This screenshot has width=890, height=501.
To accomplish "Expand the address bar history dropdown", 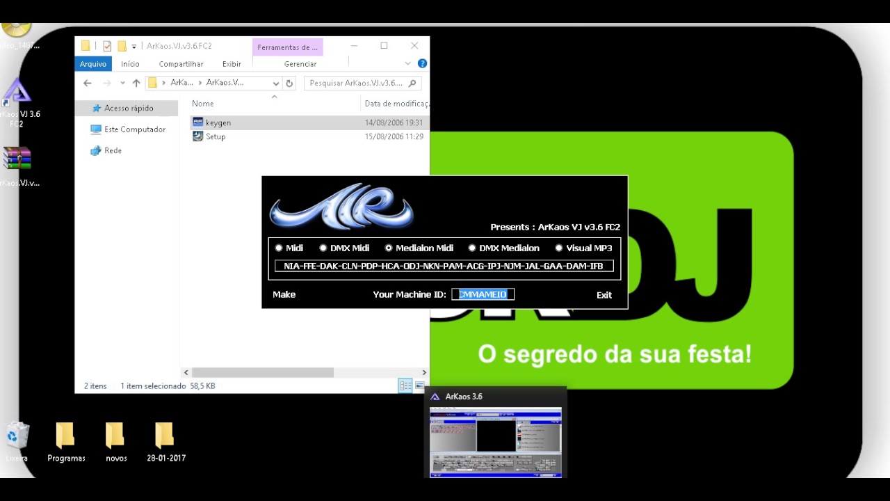I will tap(275, 83).
